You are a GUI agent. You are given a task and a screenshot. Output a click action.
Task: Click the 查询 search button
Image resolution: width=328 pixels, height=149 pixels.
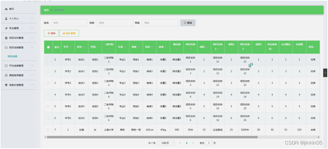click(x=188, y=23)
